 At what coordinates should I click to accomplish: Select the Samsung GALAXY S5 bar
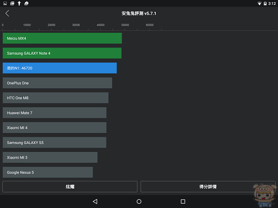coord(55,142)
